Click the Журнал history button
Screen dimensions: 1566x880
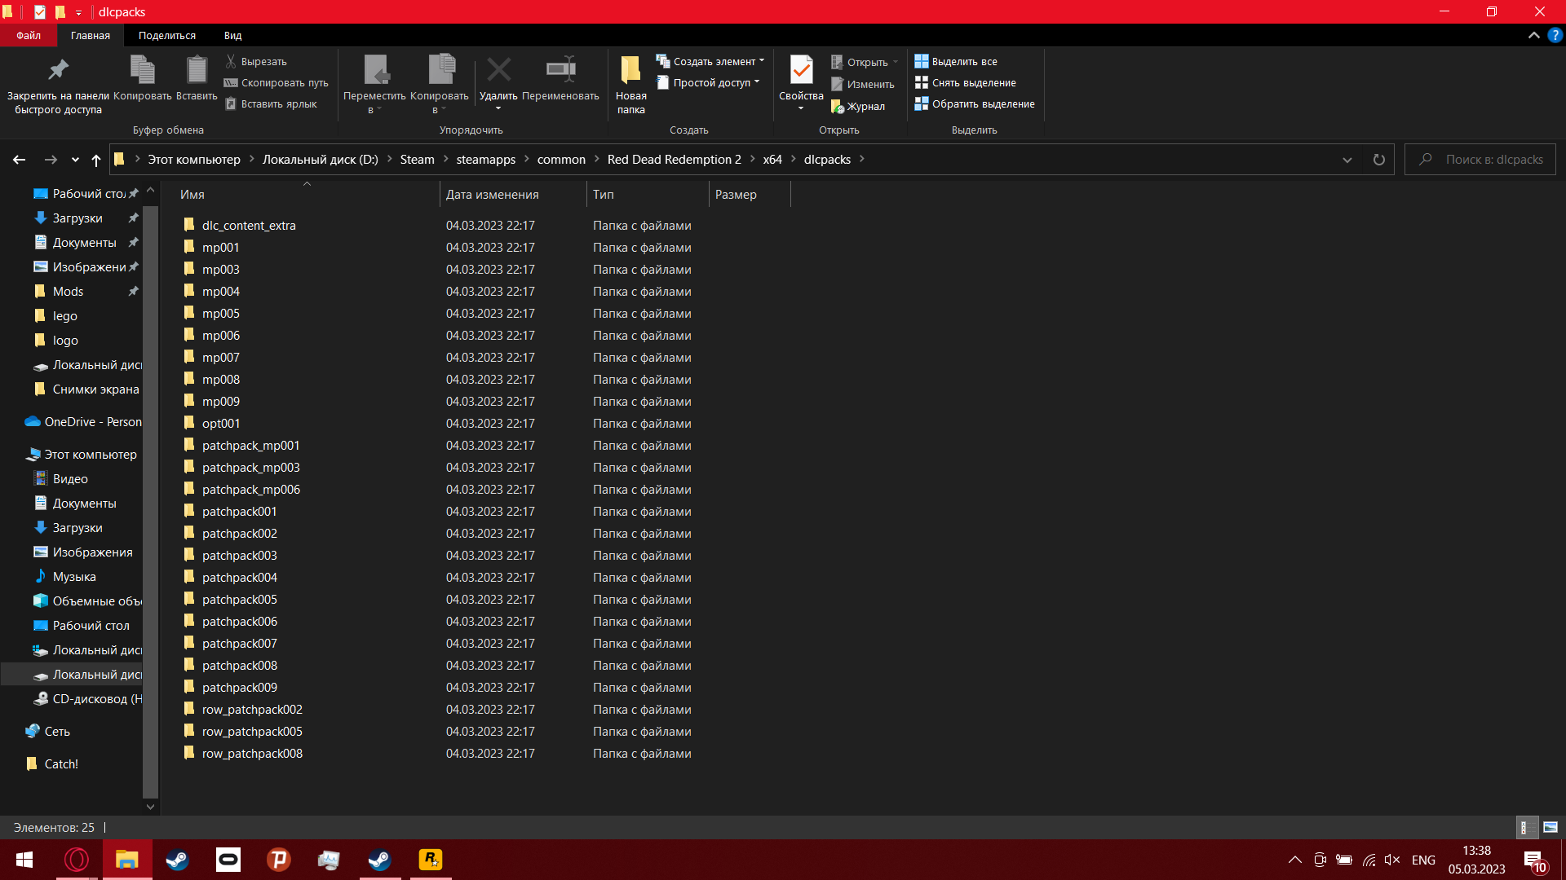click(857, 107)
